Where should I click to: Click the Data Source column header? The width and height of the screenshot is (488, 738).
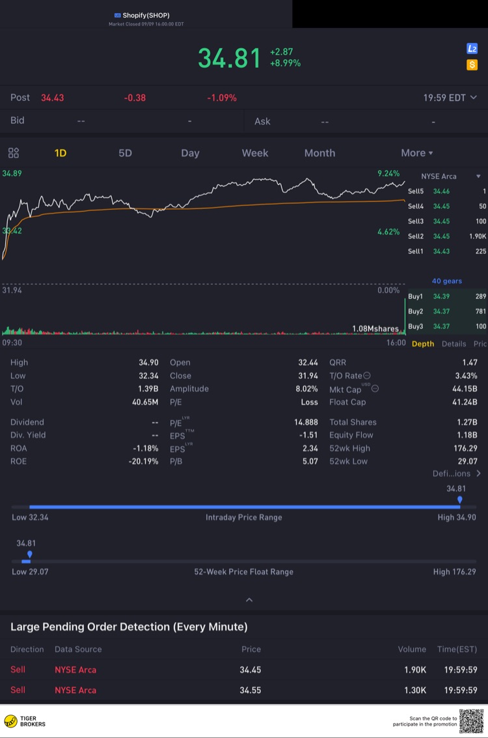point(78,649)
